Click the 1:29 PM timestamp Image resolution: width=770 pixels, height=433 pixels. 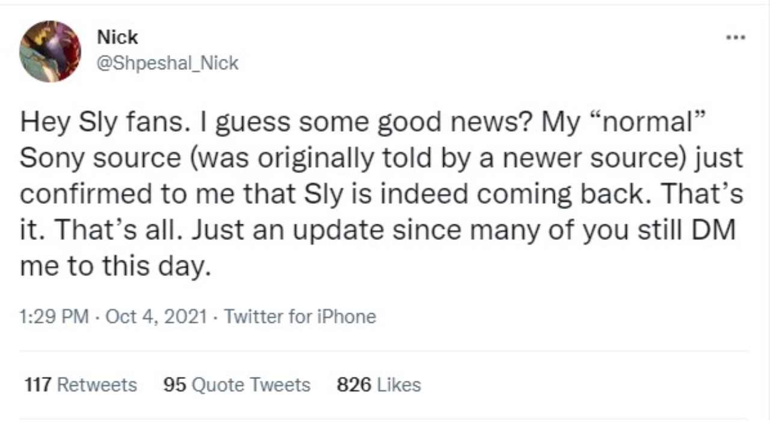click(x=54, y=316)
